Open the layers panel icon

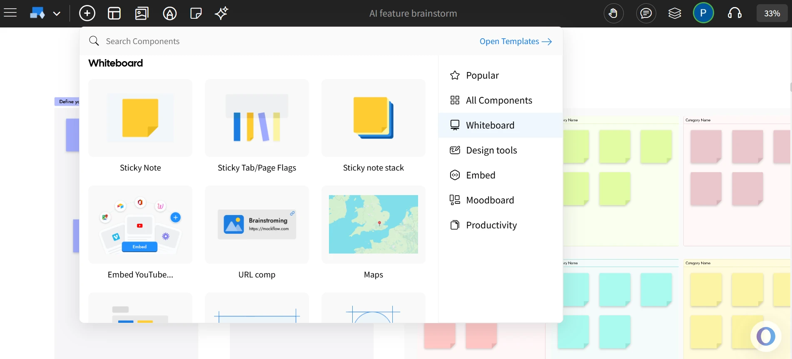(x=675, y=13)
